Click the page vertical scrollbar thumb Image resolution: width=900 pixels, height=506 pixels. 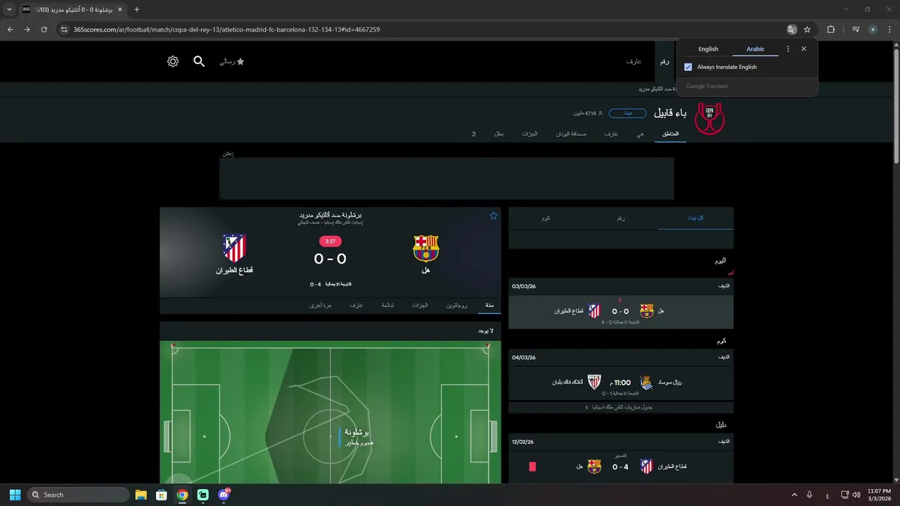click(896, 105)
